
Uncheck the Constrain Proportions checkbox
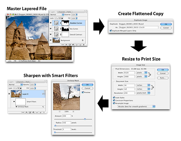[x=114, y=100]
